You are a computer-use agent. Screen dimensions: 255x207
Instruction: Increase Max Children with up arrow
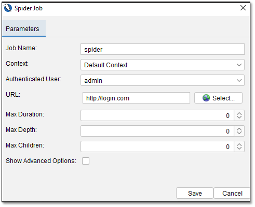(239, 144)
